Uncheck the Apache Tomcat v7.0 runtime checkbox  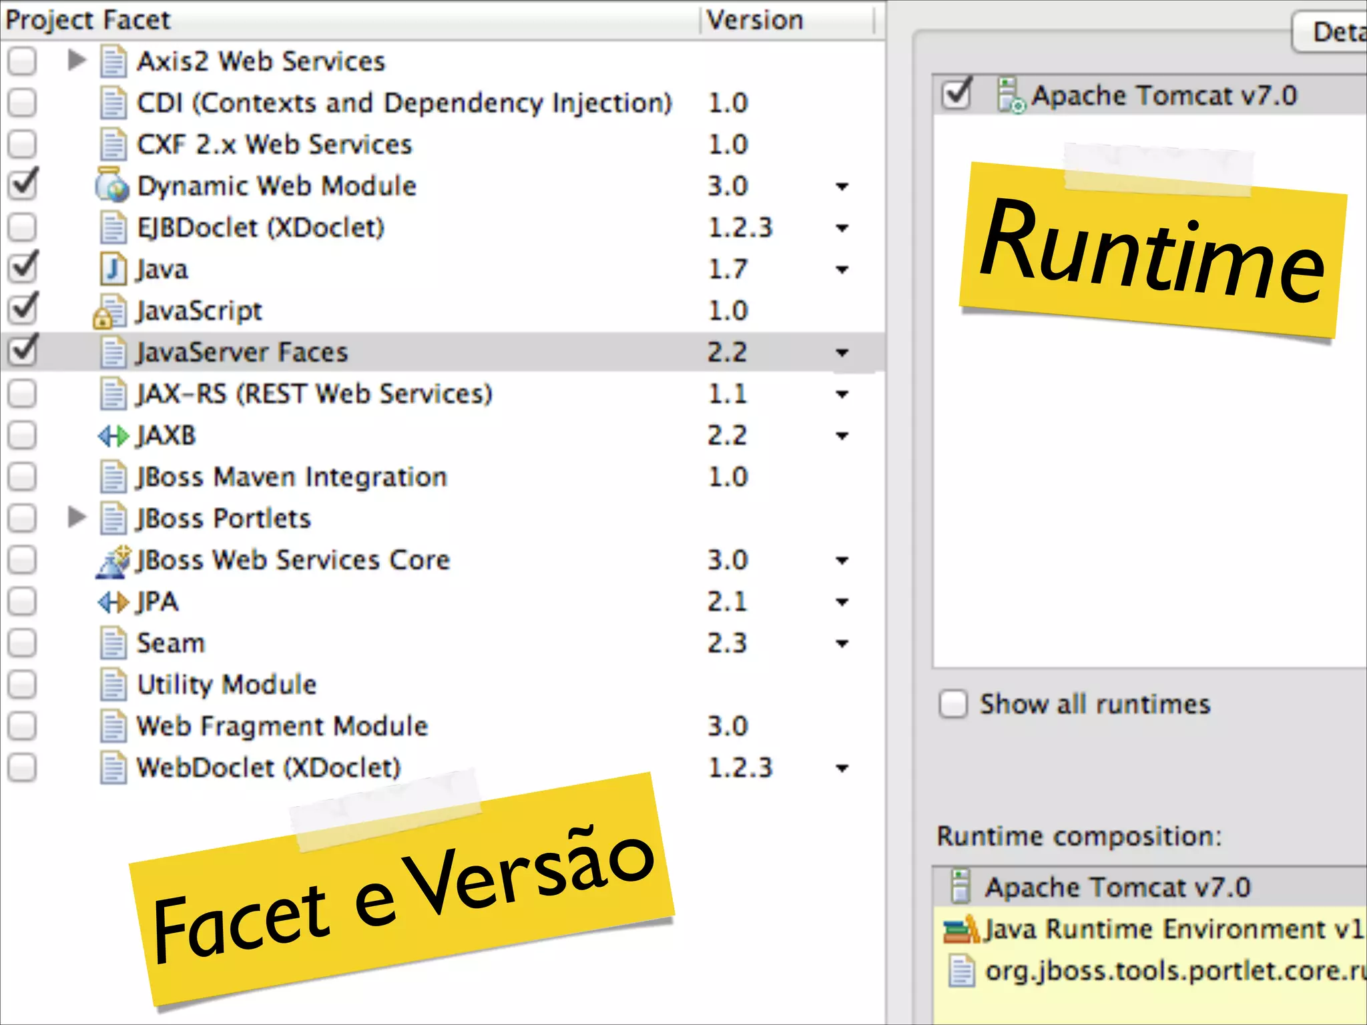(x=956, y=94)
